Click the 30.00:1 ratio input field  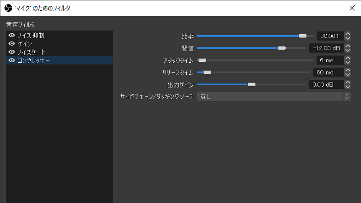[x=331, y=36]
